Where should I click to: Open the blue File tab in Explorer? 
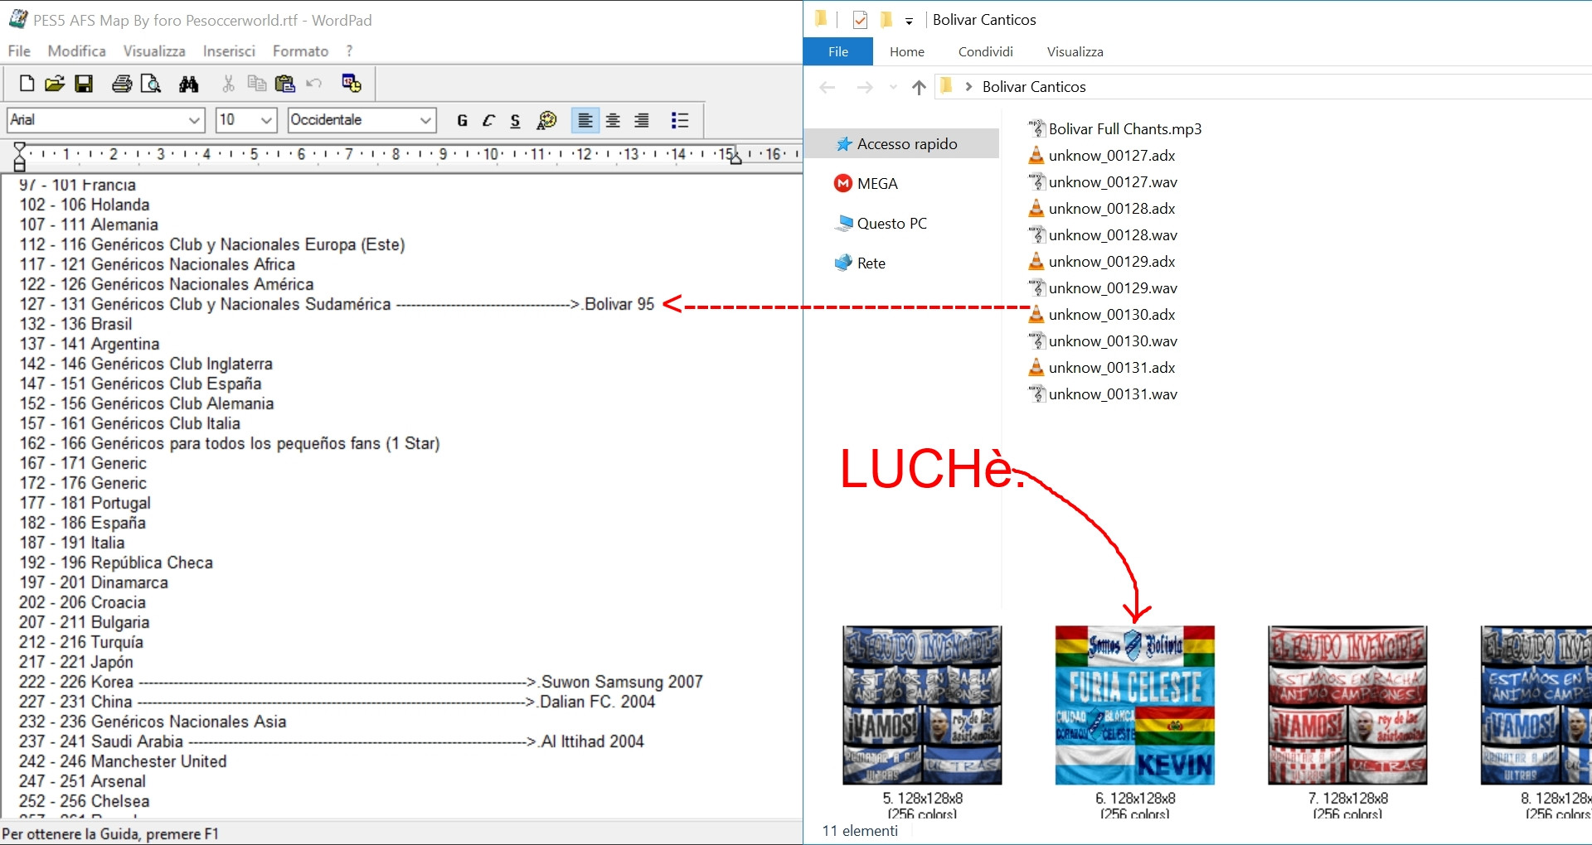tap(838, 51)
